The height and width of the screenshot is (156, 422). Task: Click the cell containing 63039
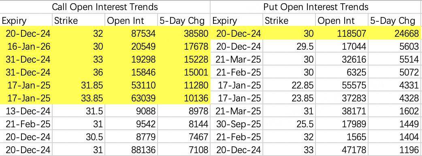pos(131,98)
